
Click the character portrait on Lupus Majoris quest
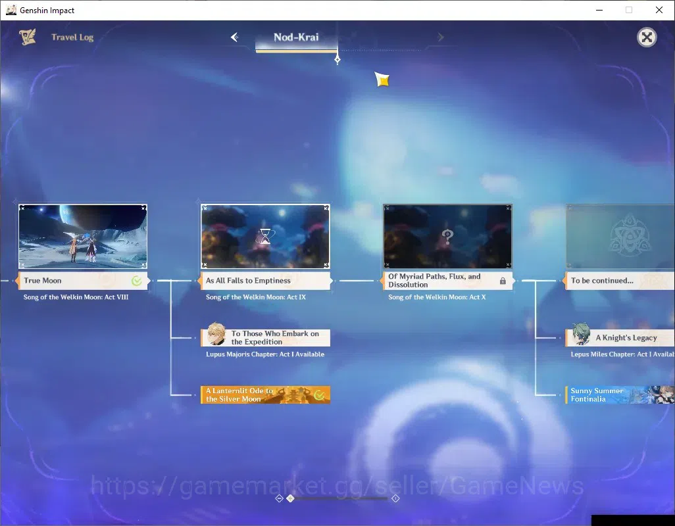click(x=216, y=334)
